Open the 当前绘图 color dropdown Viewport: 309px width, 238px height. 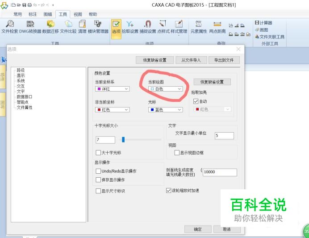click(x=166, y=89)
